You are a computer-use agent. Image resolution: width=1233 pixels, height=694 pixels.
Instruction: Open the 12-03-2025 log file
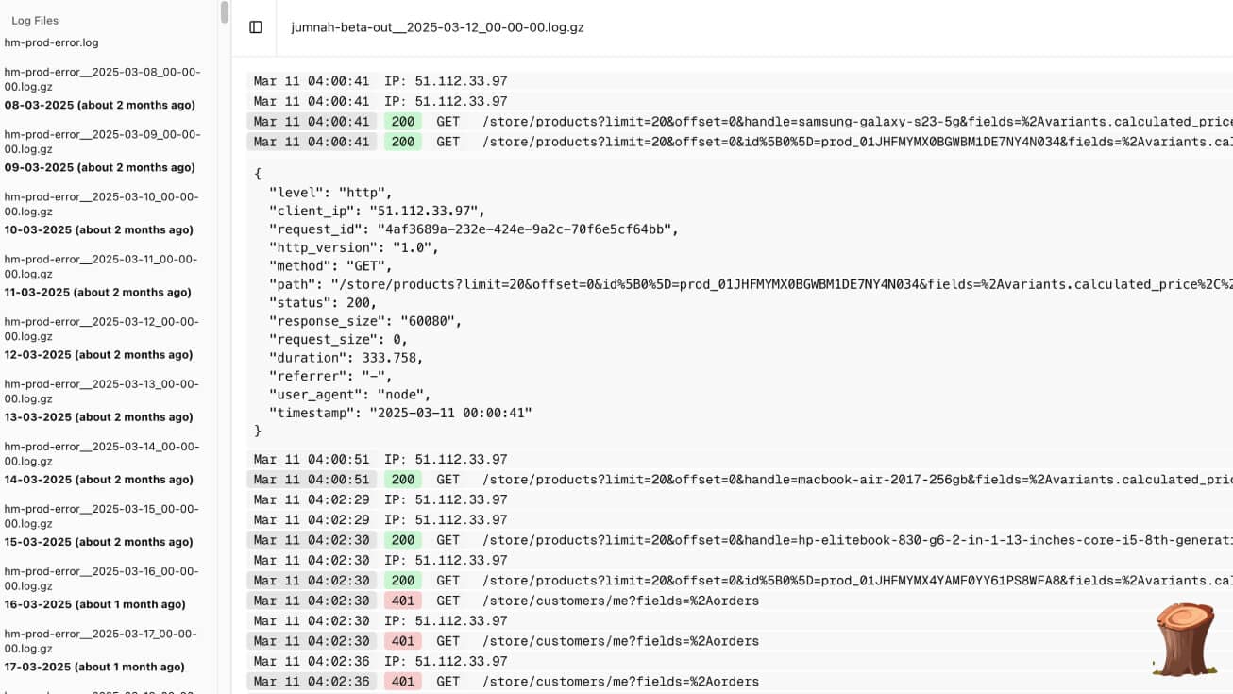101,337
